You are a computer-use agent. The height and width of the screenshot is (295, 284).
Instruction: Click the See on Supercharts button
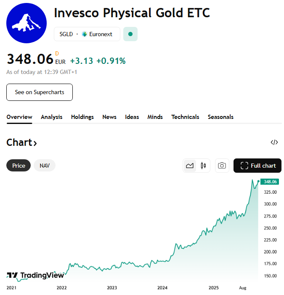40,92
